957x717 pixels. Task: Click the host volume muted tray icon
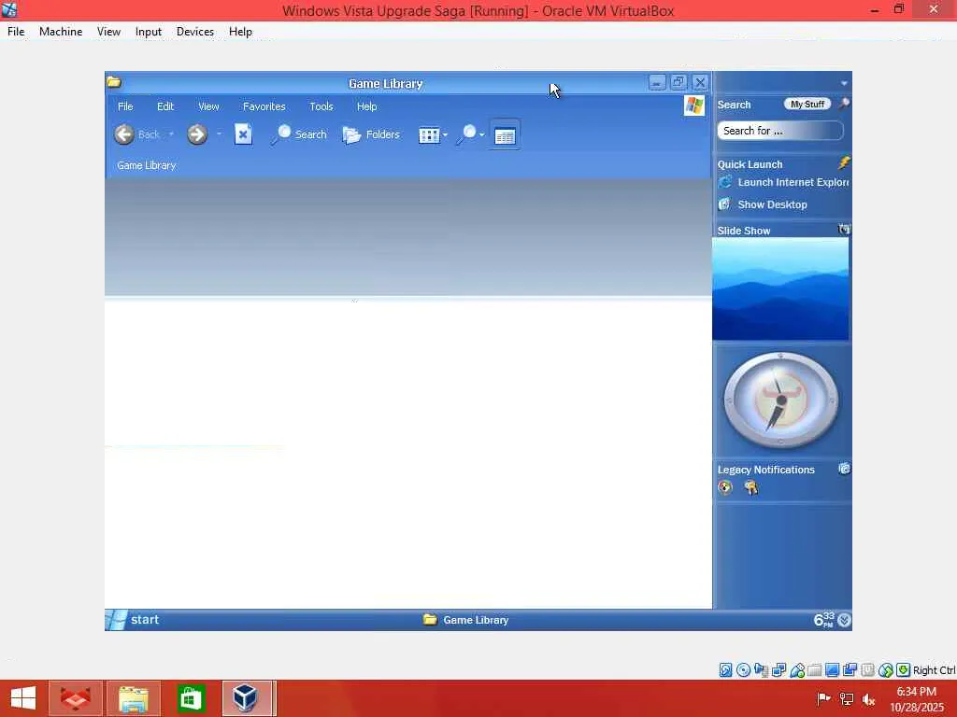pos(868,699)
